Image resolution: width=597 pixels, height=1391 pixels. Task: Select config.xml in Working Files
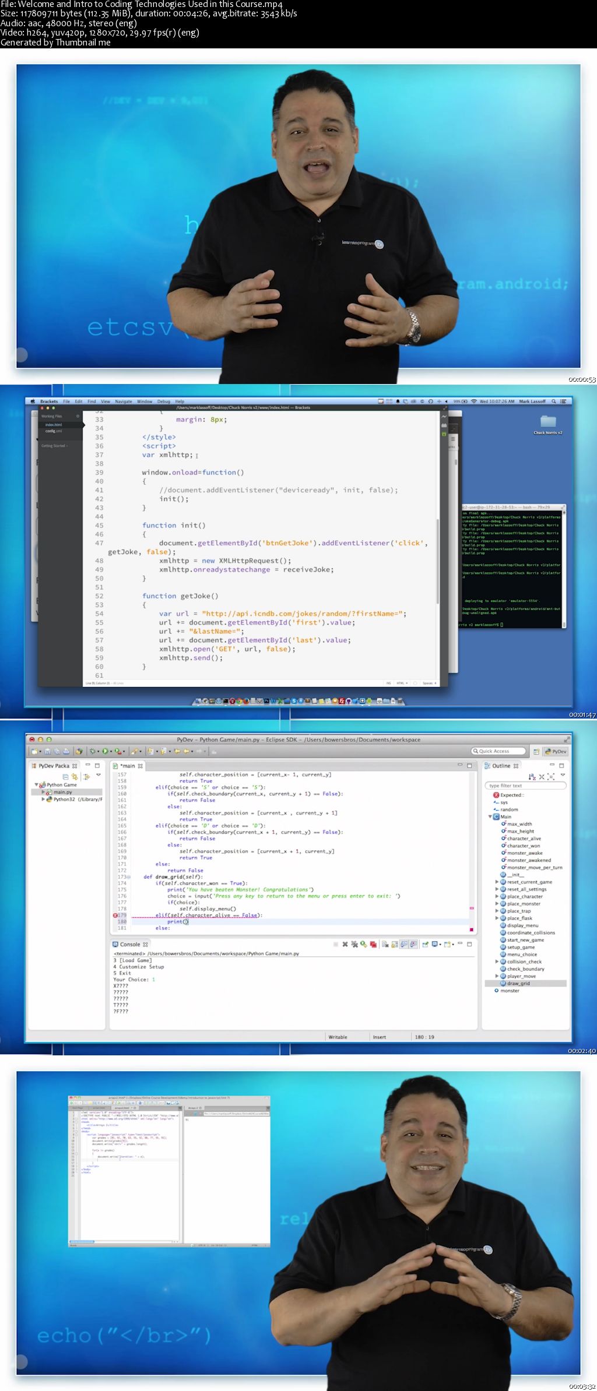(x=54, y=431)
